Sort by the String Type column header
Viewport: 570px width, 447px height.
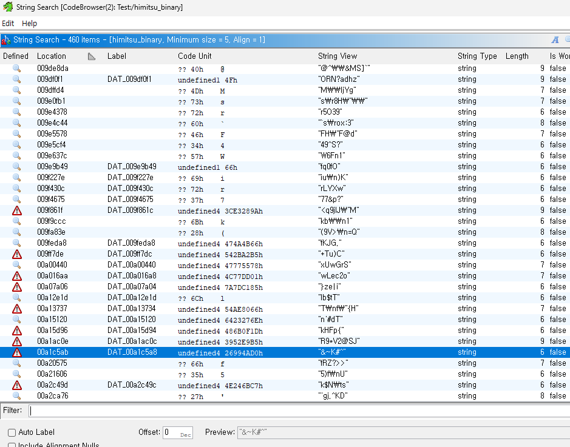(477, 56)
